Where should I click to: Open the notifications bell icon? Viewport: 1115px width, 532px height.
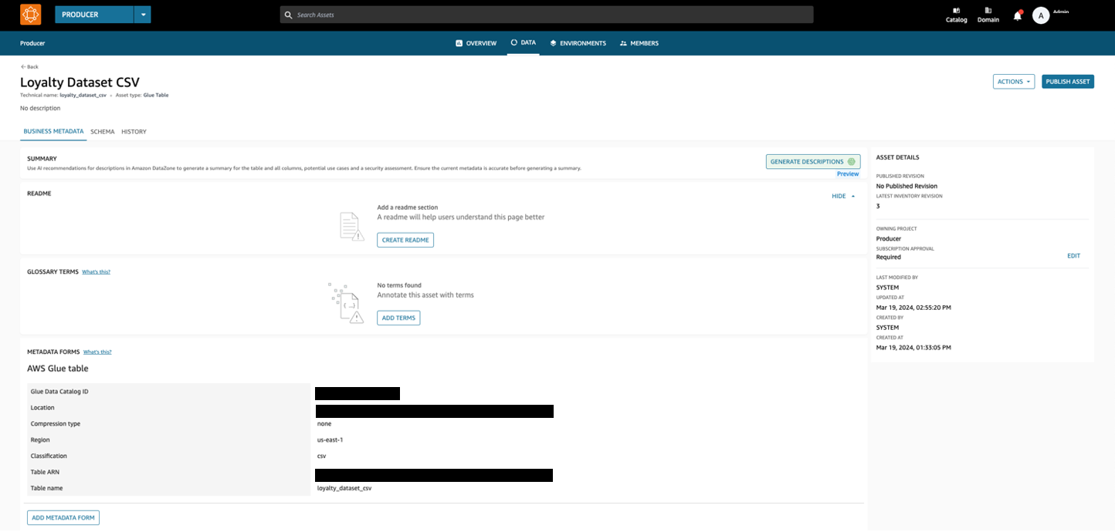(x=1018, y=15)
